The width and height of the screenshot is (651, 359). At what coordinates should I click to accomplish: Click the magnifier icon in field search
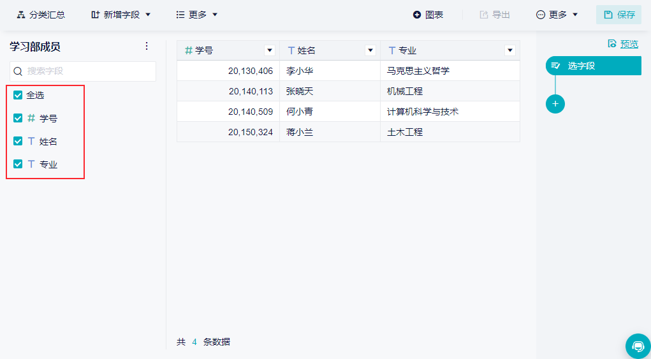coord(18,71)
